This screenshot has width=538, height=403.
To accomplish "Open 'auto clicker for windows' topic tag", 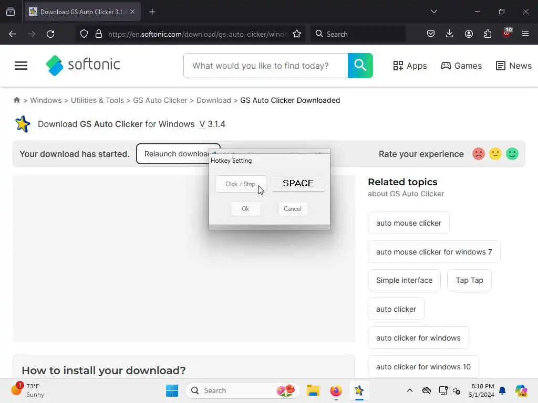I will coord(418,338).
